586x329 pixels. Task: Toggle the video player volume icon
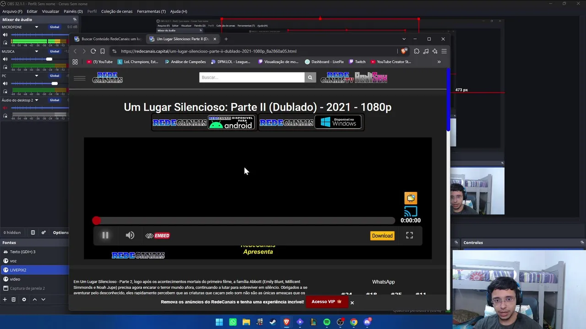(x=130, y=235)
